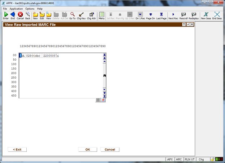Viewport: 225px width, 163px height.
Task: Click the New Sess toolbar icon
Action: (206, 14)
